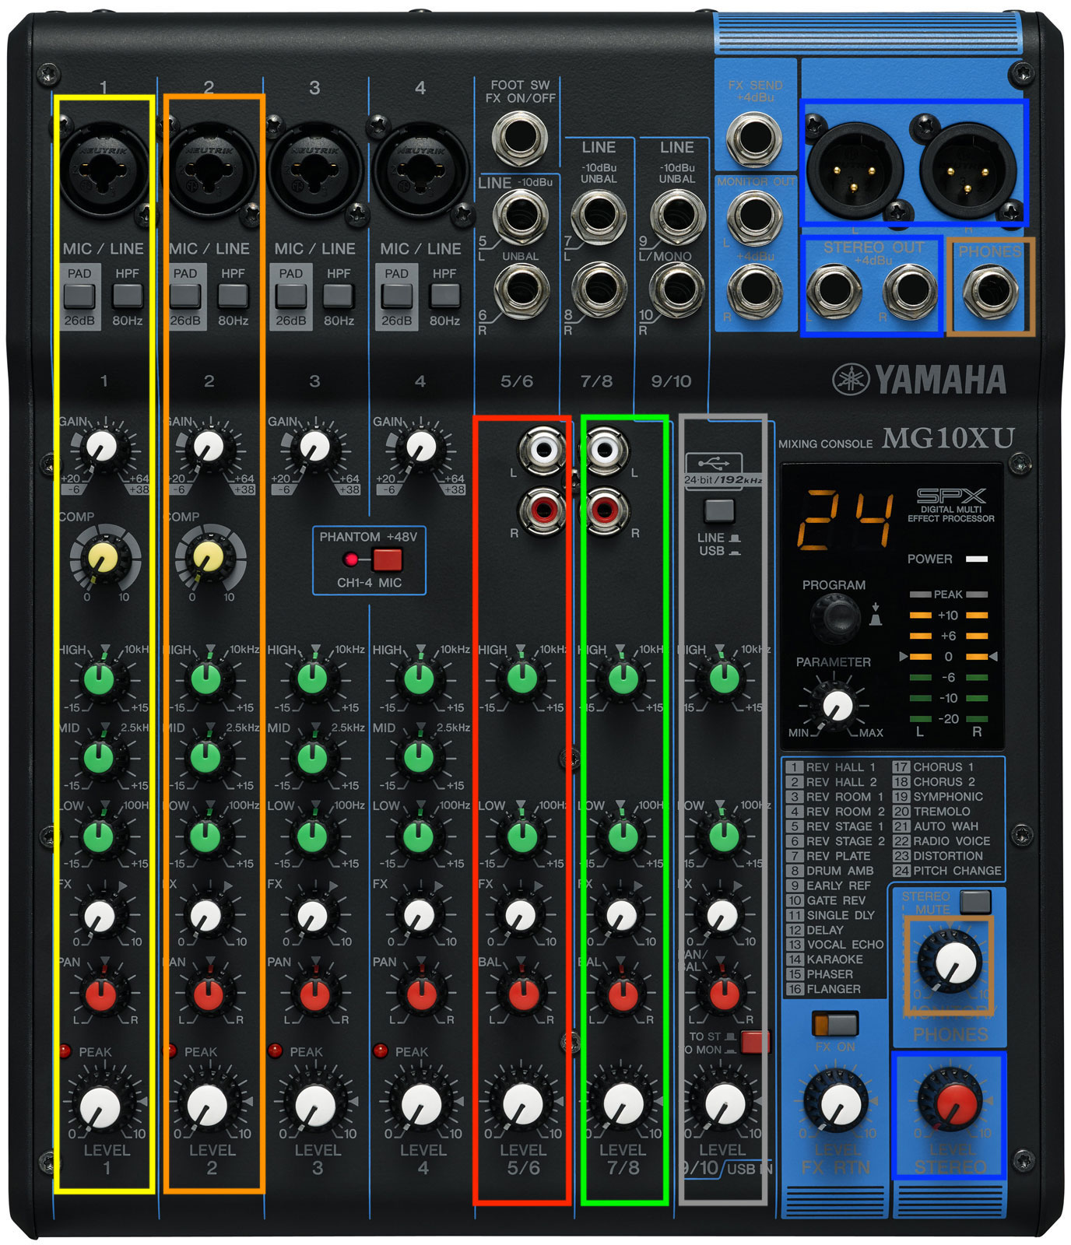
Task: Click the channel 1 HIGH EQ knob
Action: coord(100,679)
